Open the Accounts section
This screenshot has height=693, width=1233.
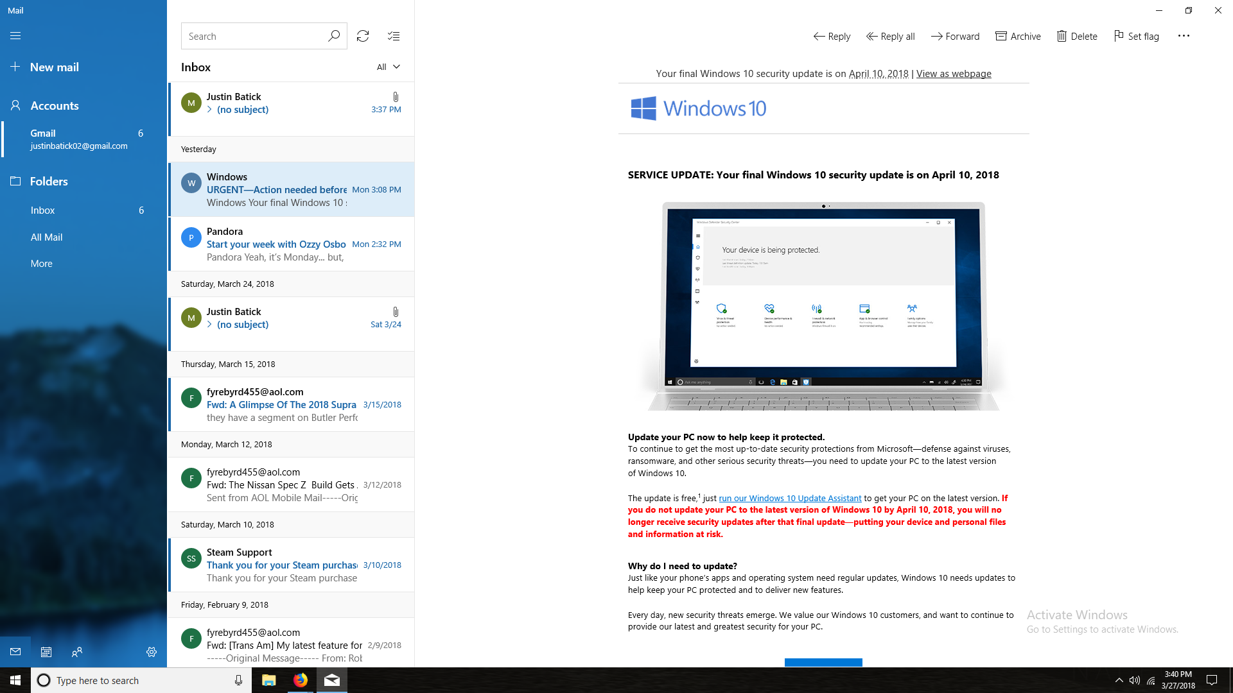coord(83,105)
